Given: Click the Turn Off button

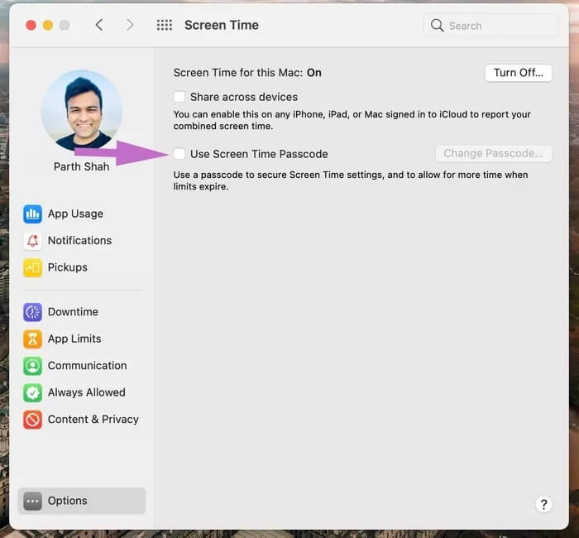Looking at the screenshot, I should coord(518,73).
